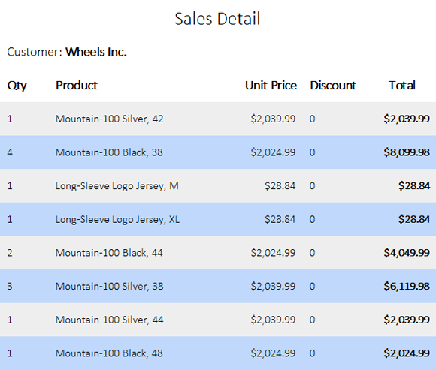436x370 pixels.
Task: Select the Wheels Inc. customer name
Action: pos(96,52)
